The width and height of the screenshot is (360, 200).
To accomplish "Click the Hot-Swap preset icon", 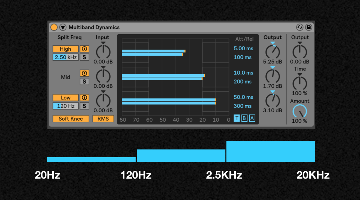I will (300, 27).
